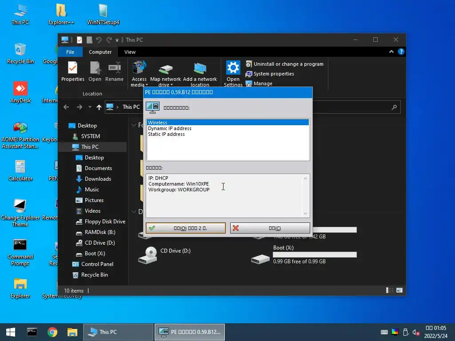Open the Explorer++ desktop folder icon
This screenshot has width=455, height=341.
tap(61, 15)
